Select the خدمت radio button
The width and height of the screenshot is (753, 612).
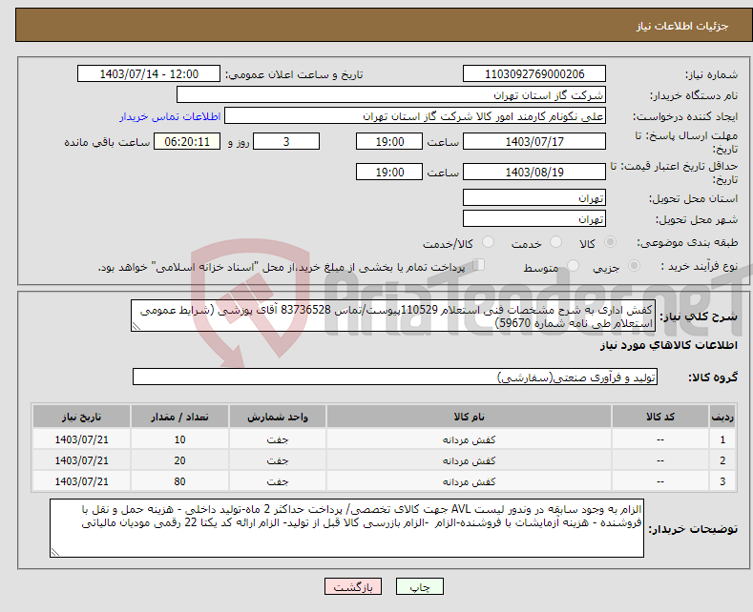555,242
